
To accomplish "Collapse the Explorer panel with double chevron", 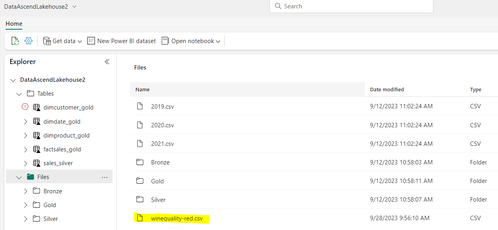I will (x=107, y=62).
